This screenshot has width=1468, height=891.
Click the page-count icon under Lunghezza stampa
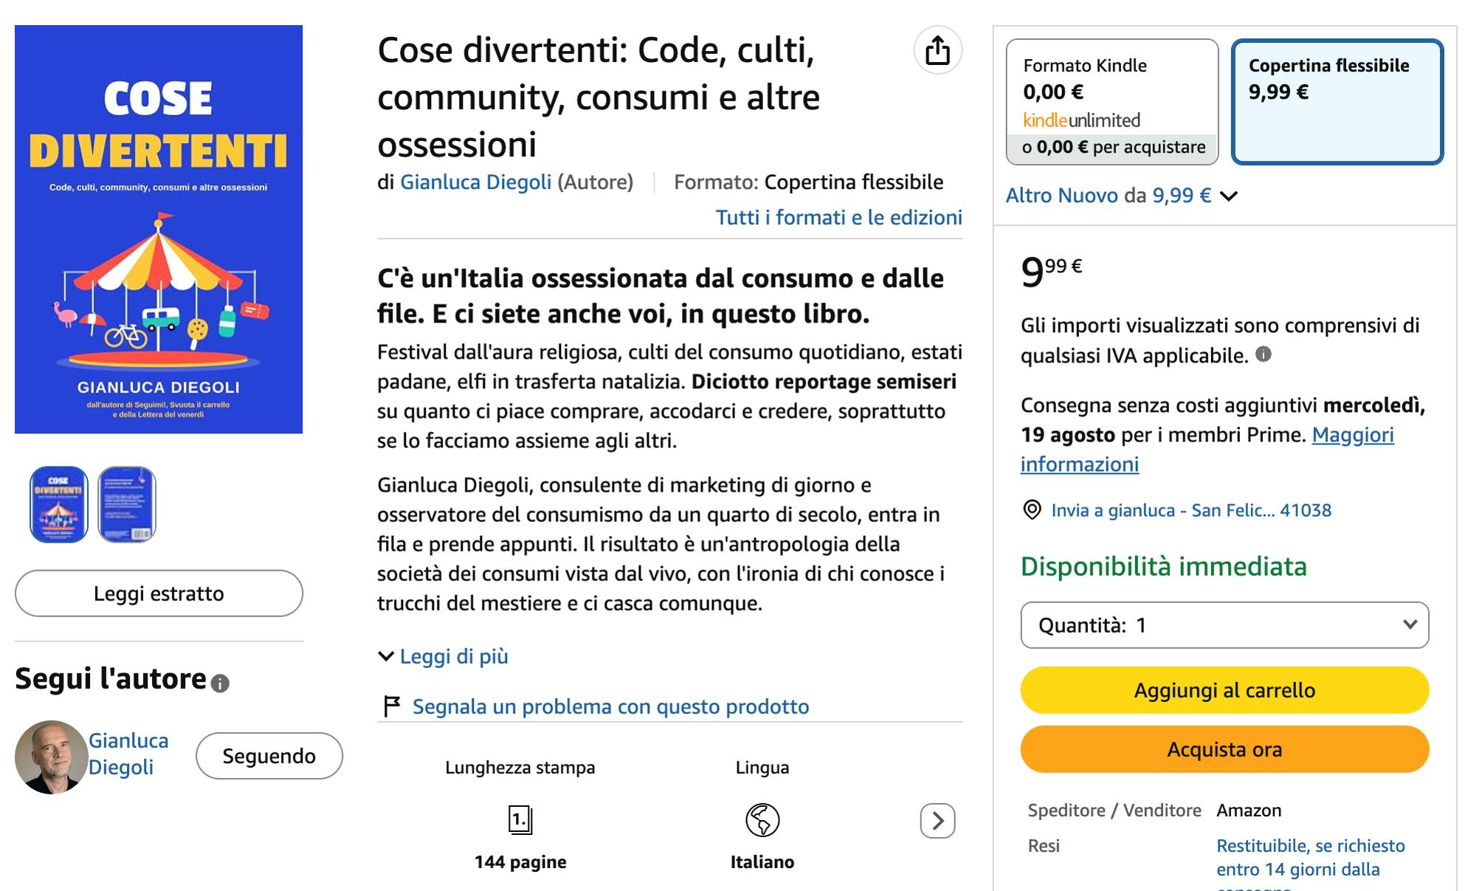[520, 820]
